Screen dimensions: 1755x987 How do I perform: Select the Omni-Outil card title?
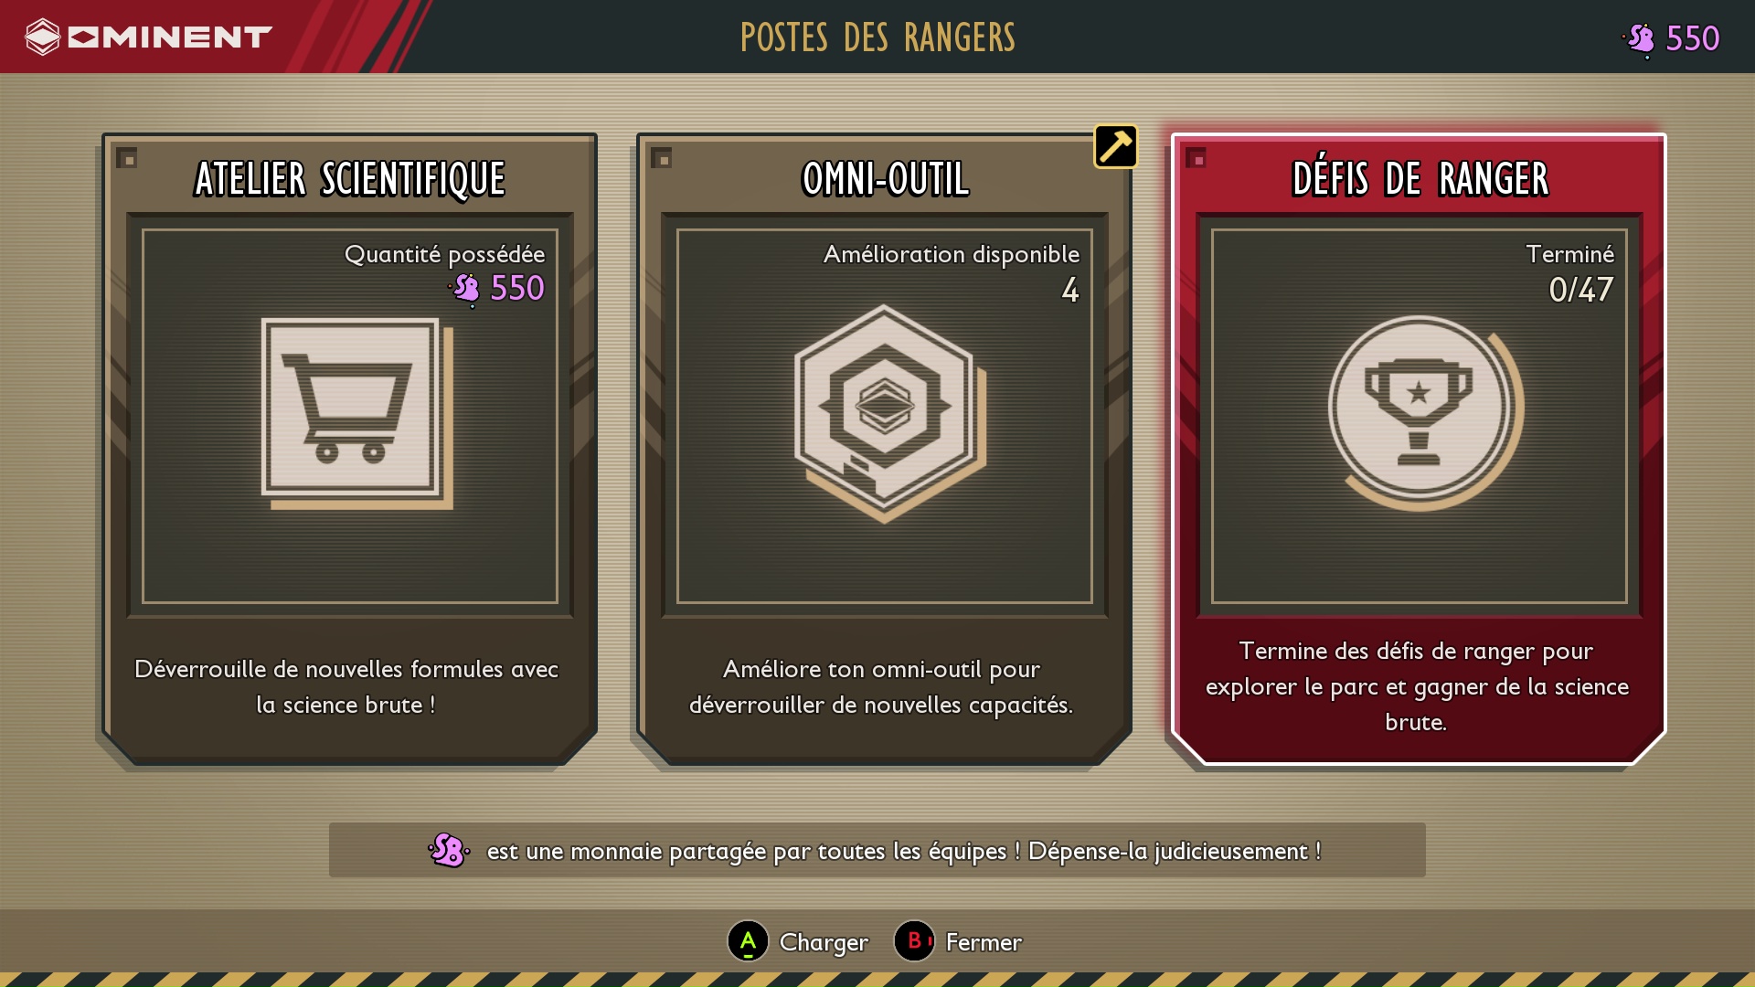(x=885, y=178)
